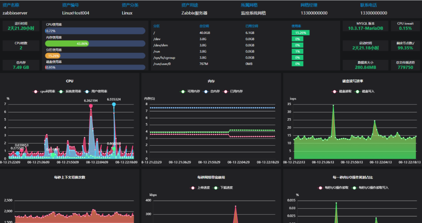Click the 总内存 7.49 GB card
This screenshot has width=422, height=223.
(x=21, y=65)
